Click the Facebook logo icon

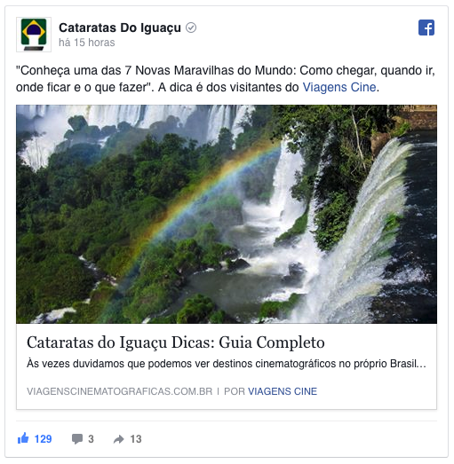pos(426,28)
